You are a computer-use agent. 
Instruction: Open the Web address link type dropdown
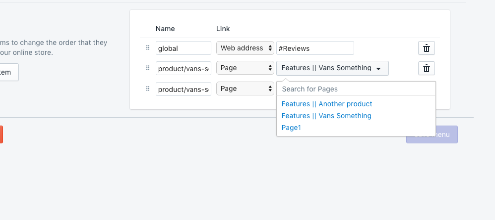[x=245, y=48]
